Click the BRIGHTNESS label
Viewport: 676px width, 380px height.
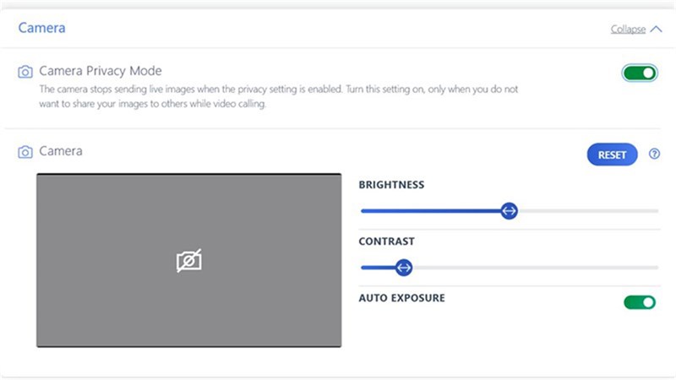coord(391,185)
